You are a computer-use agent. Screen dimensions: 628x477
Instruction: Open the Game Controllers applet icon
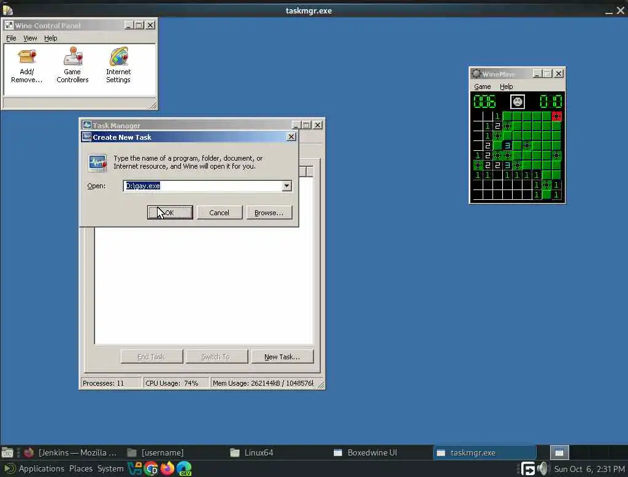72,65
